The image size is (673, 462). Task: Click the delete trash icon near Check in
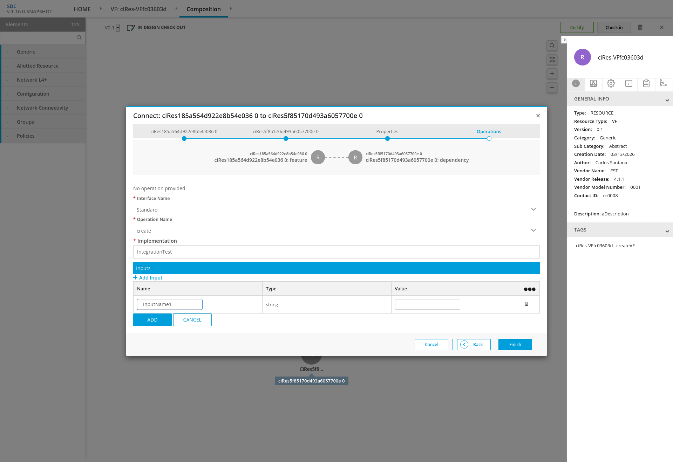(640, 27)
